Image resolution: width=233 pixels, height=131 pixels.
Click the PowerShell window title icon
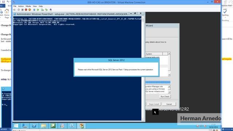click(x=15, y=14)
